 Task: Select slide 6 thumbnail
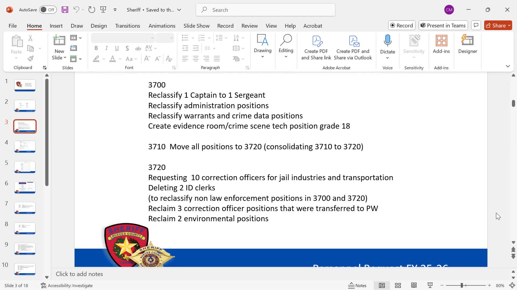pyautogui.click(x=25, y=187)
